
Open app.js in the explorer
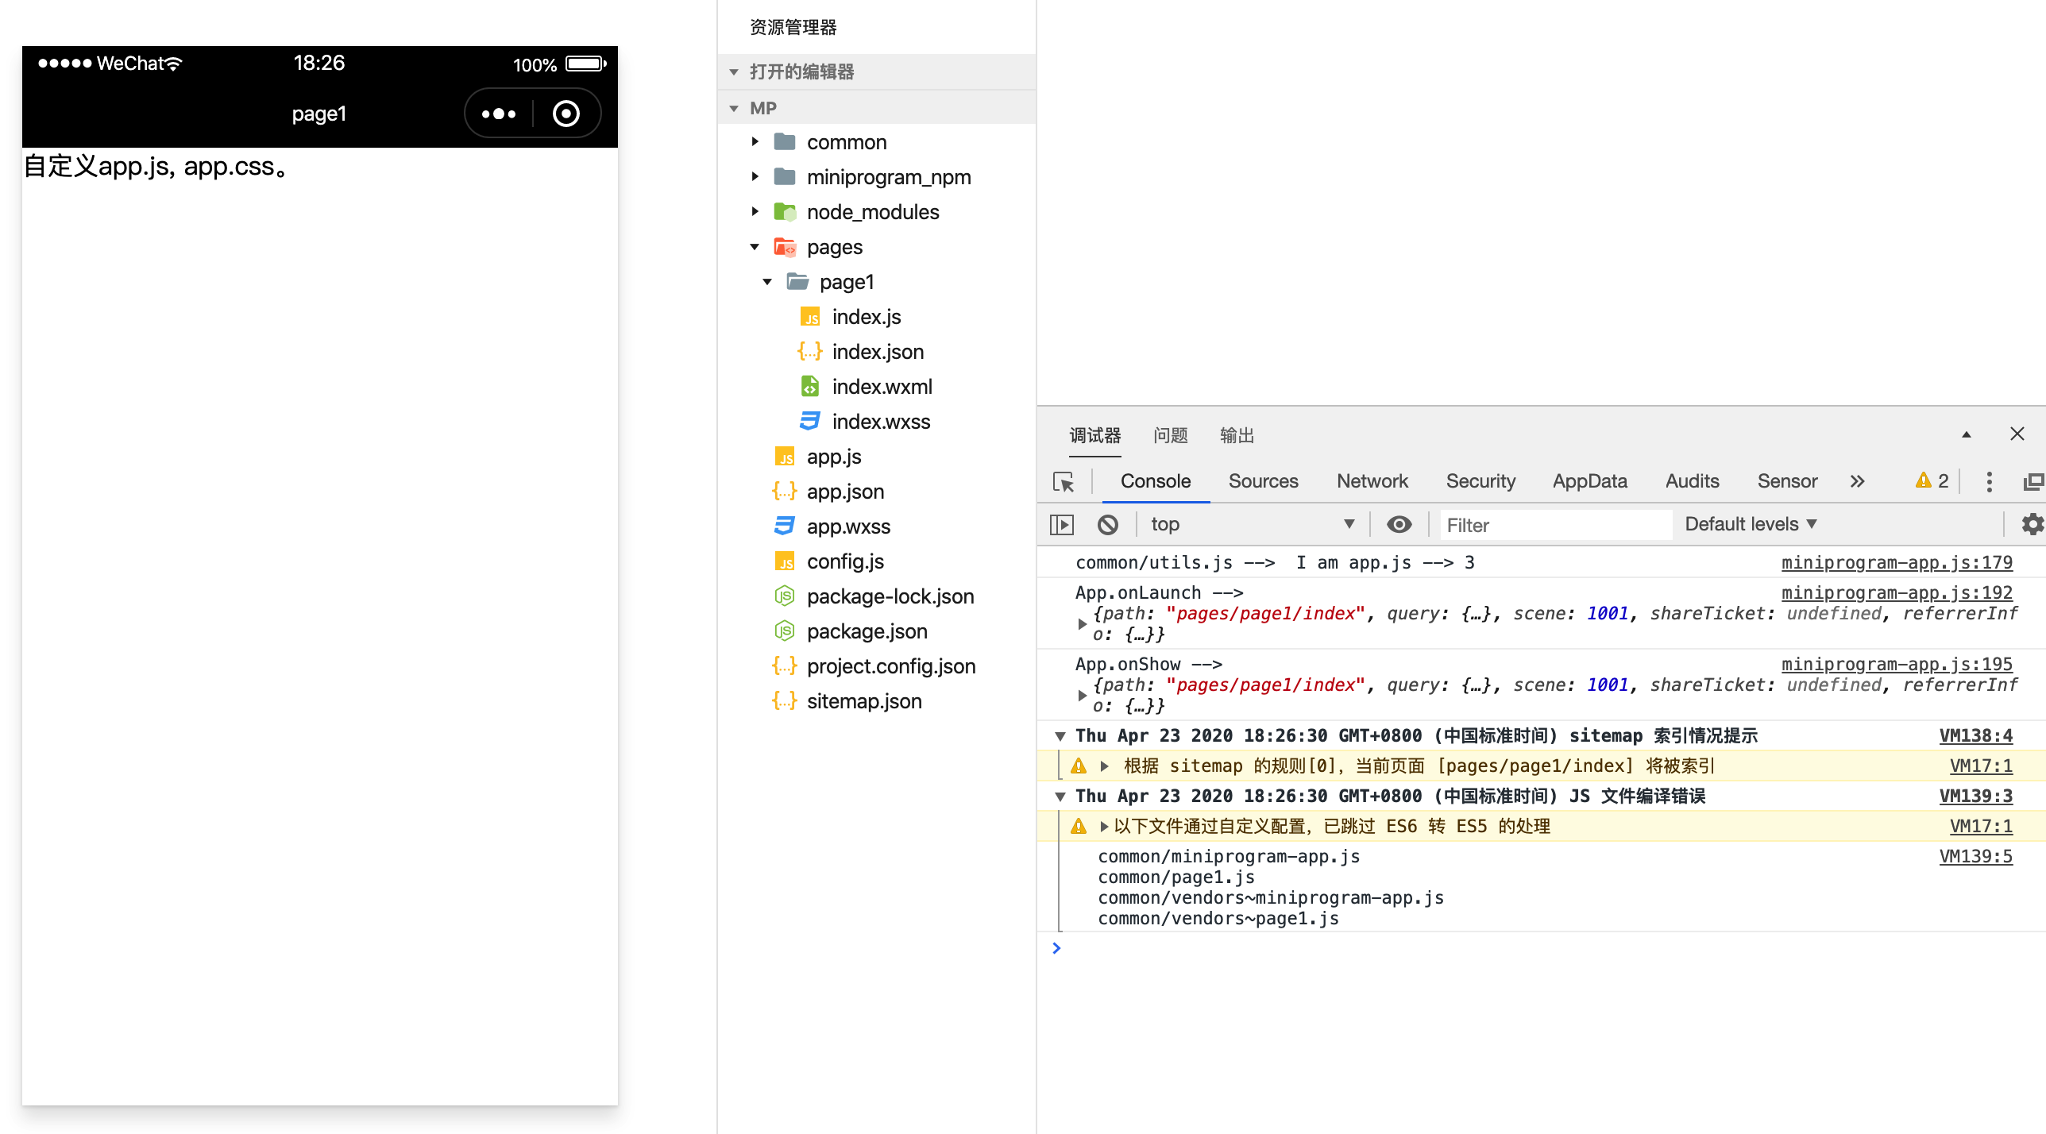(819, 457)
